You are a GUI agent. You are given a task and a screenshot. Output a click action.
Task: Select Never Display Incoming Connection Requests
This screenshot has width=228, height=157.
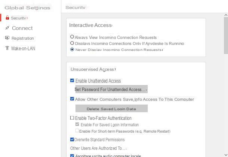click(x=72, y=49)
